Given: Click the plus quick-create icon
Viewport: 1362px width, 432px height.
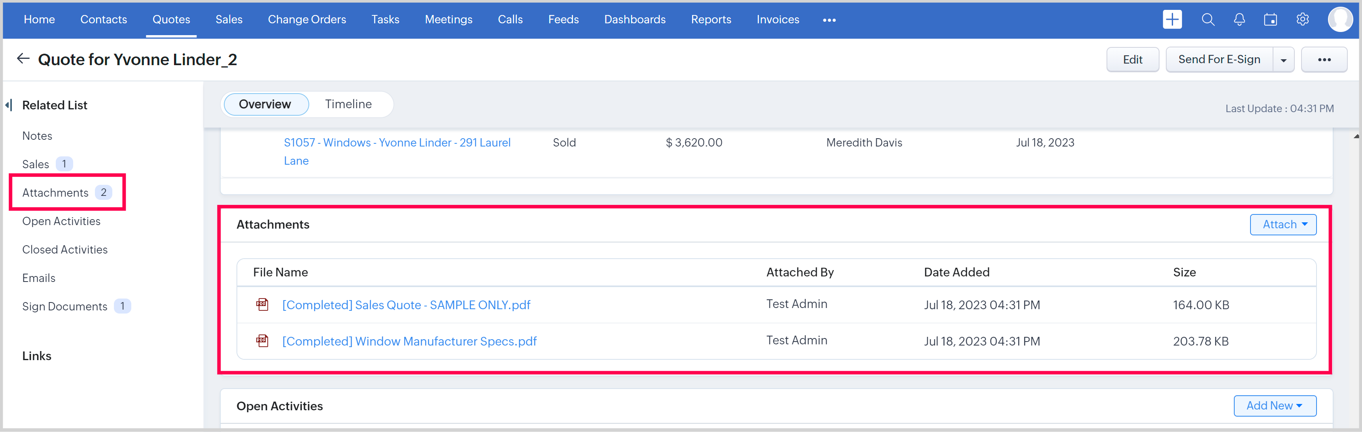Looking at the screenshot, I should [1172, 19].
